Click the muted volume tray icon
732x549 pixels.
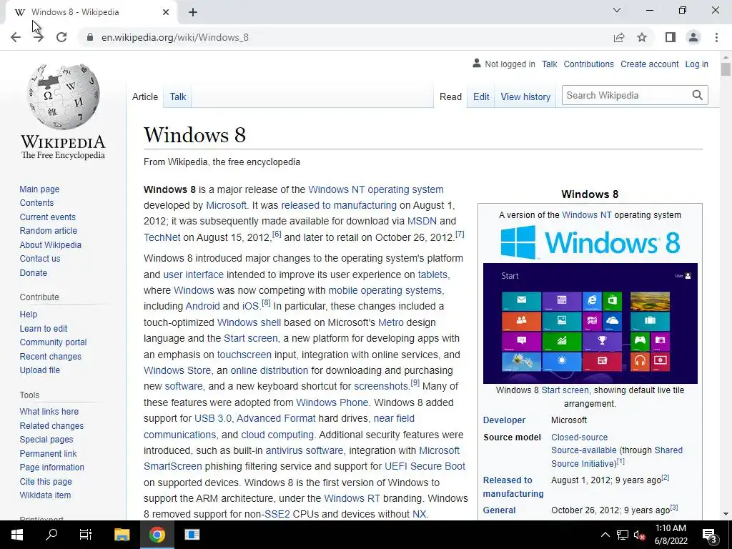(x=640, y=535)
